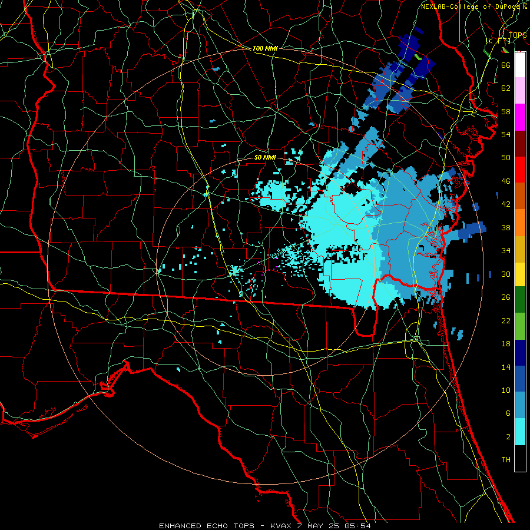Click the legend value '10'
Viewport: 530px width, 530px height.
click(506, 390)
